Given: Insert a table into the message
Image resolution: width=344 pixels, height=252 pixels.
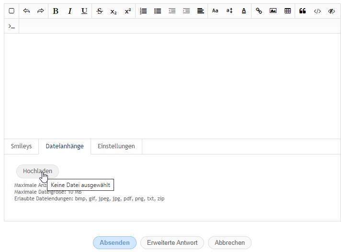Looking at the screenshot, I should point(287,11).
